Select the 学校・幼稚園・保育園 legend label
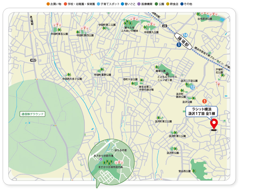 tap(81, 4)
